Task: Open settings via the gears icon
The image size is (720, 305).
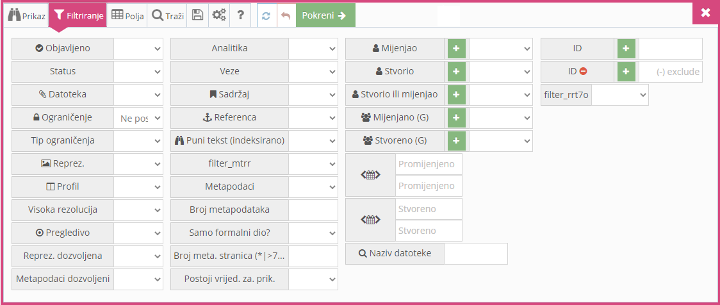Action: (219, 15)
